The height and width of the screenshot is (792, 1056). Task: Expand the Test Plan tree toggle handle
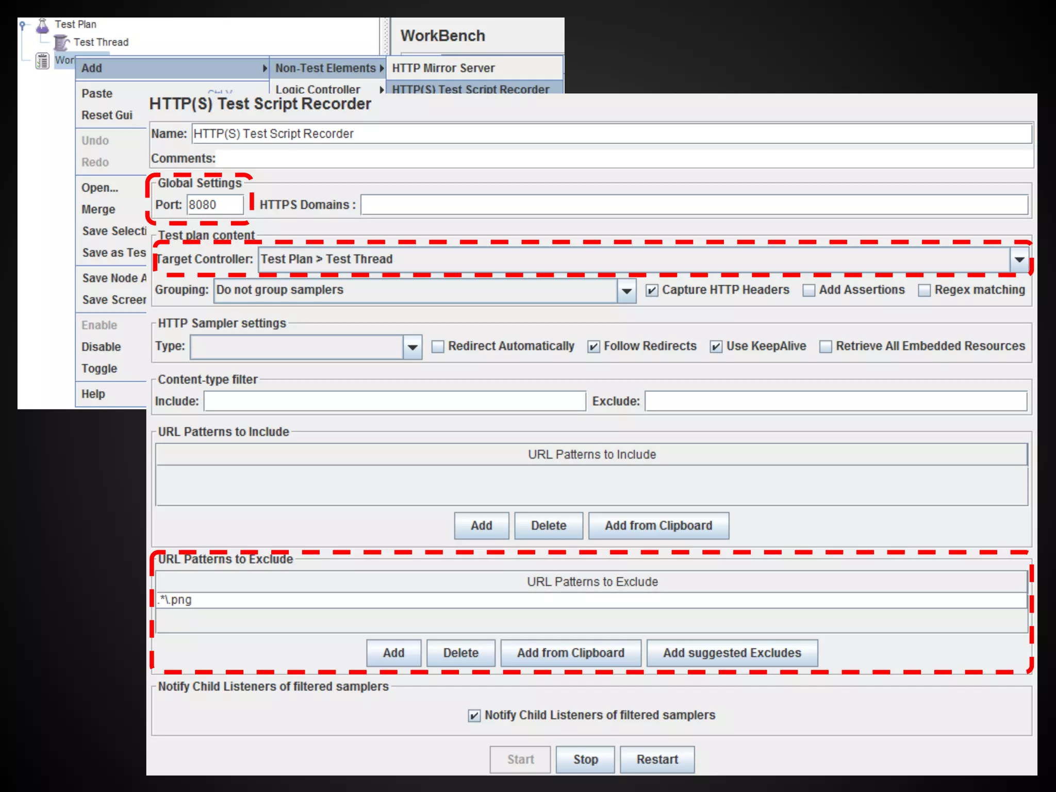22,25
